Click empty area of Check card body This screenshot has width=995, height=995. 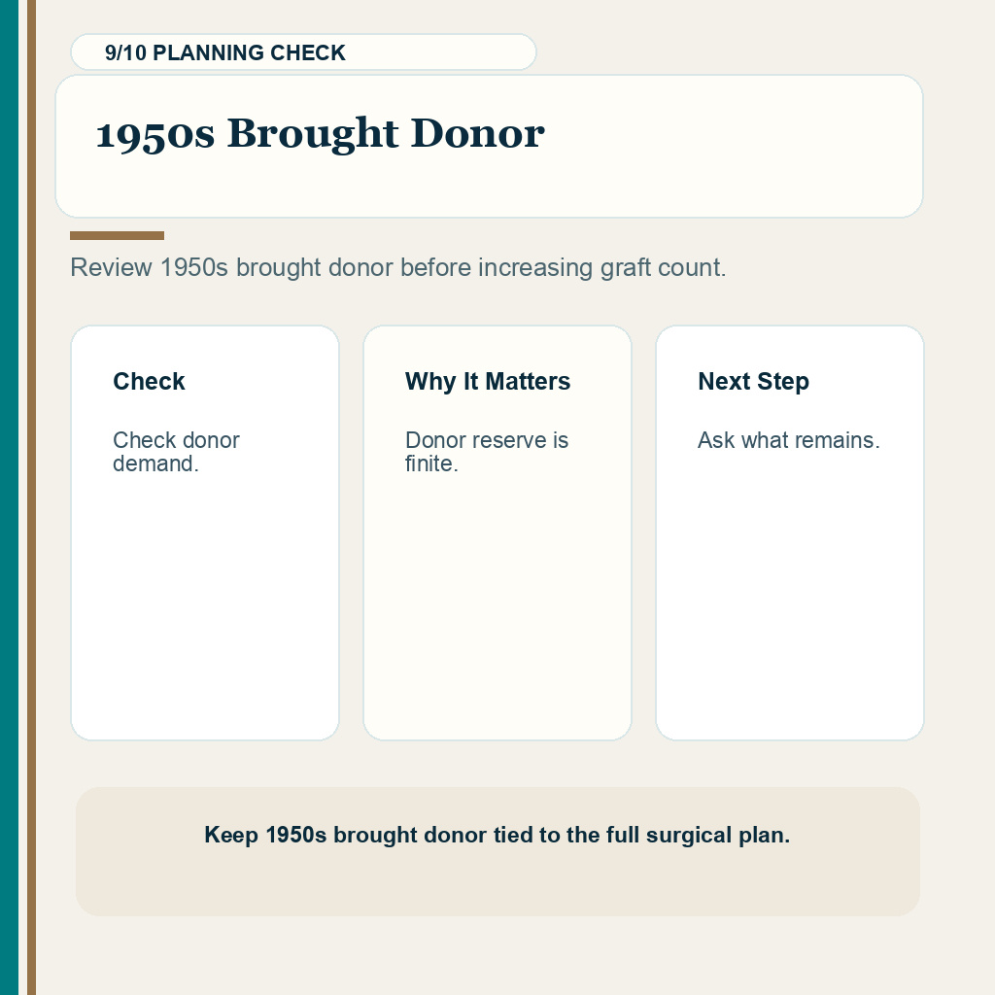click(x=205, y=602)
